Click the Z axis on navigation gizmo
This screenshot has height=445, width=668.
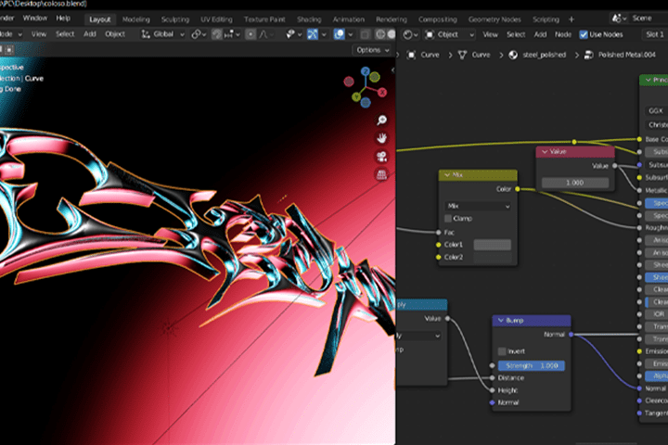(x=366, y=71)
